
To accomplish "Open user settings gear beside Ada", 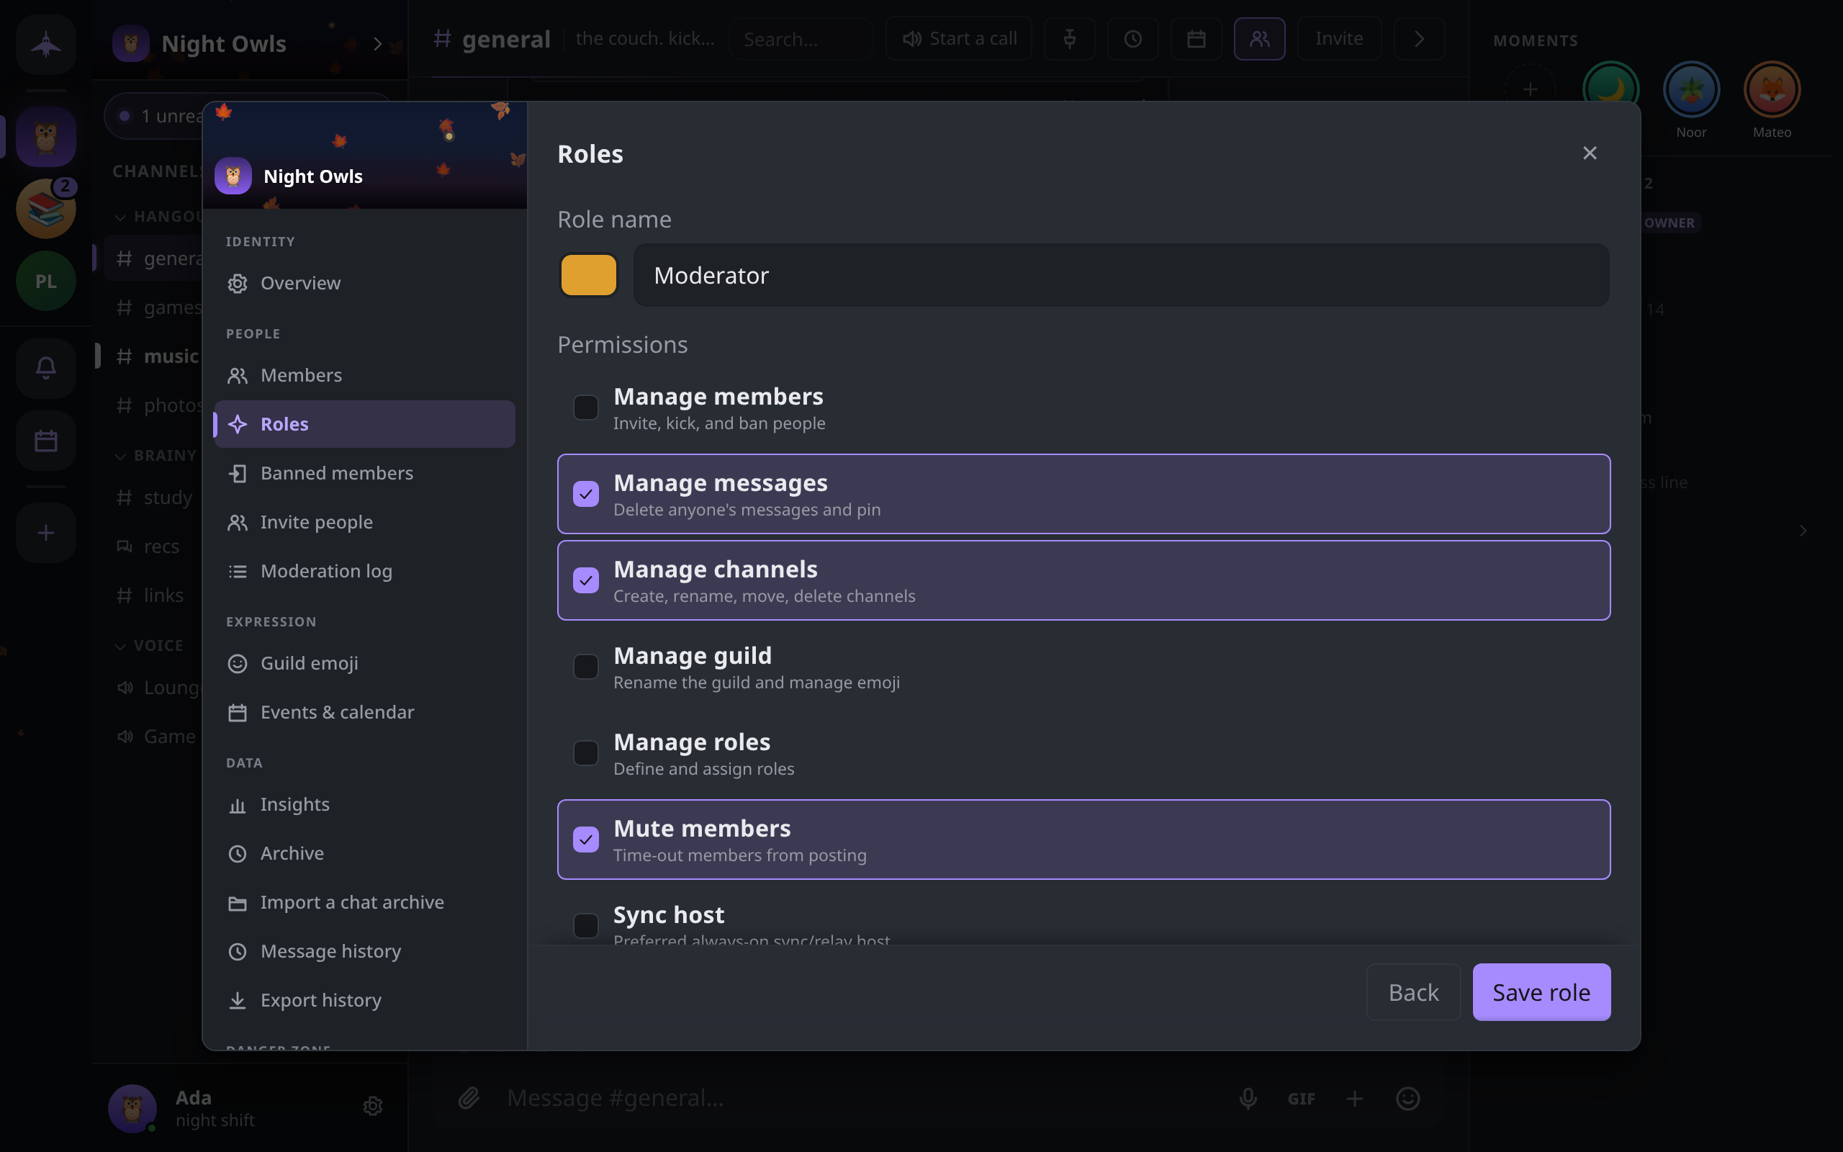I will (372, 1107).
